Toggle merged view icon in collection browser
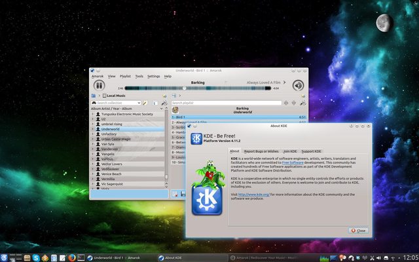The width and height of the screenshot is (419, 262). pyautogui.click(x=155, y=103)
